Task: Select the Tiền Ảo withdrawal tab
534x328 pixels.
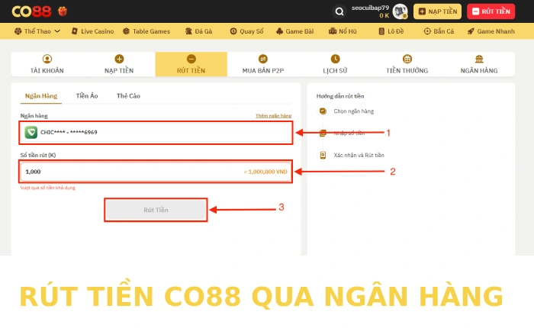Action: [x=87, y=96]
